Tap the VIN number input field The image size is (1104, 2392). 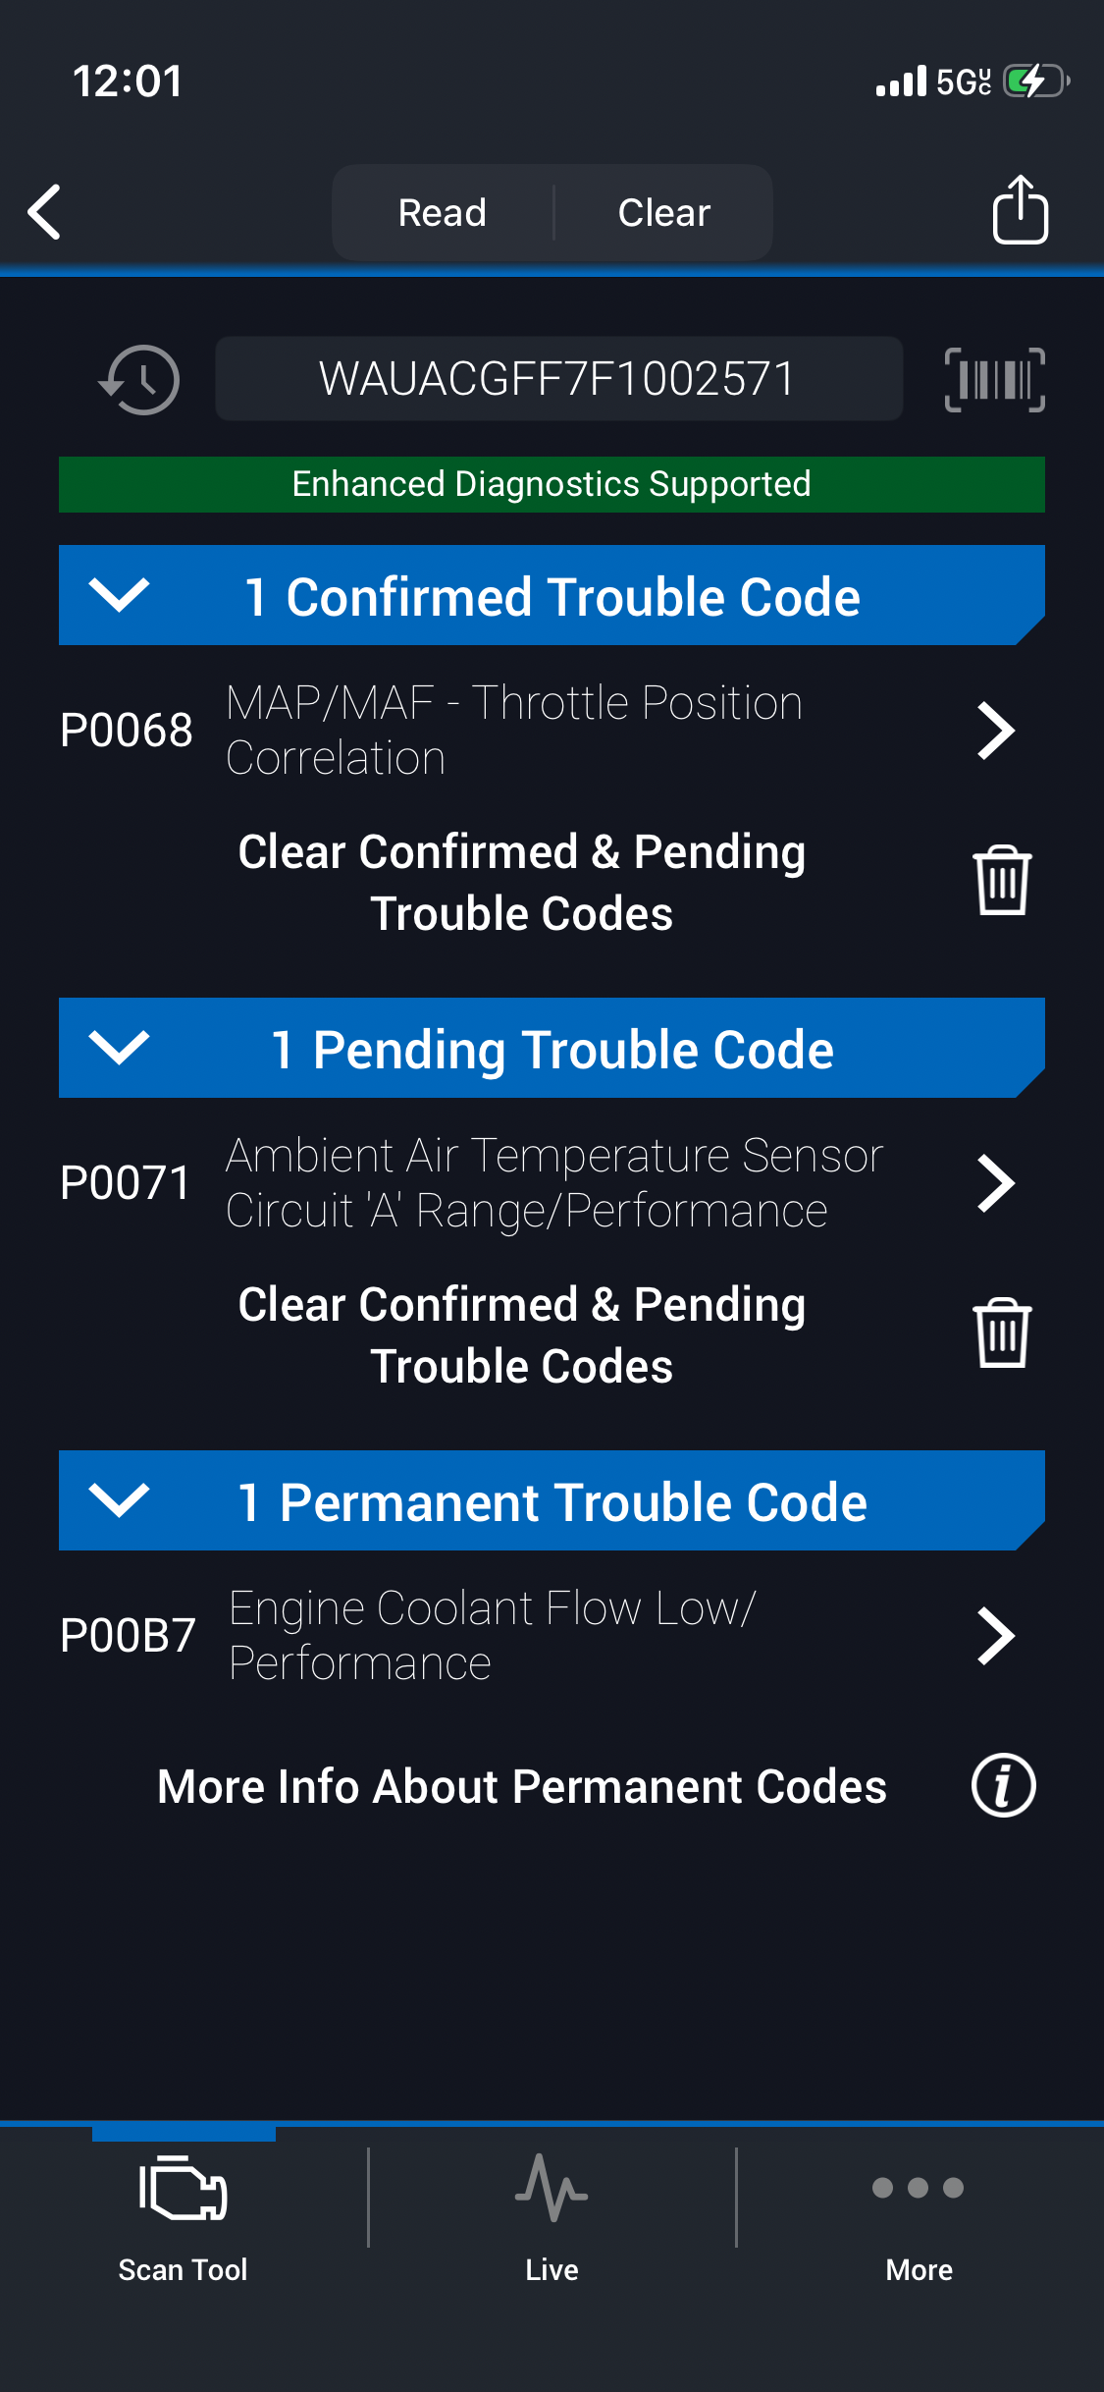coord(558,379)
